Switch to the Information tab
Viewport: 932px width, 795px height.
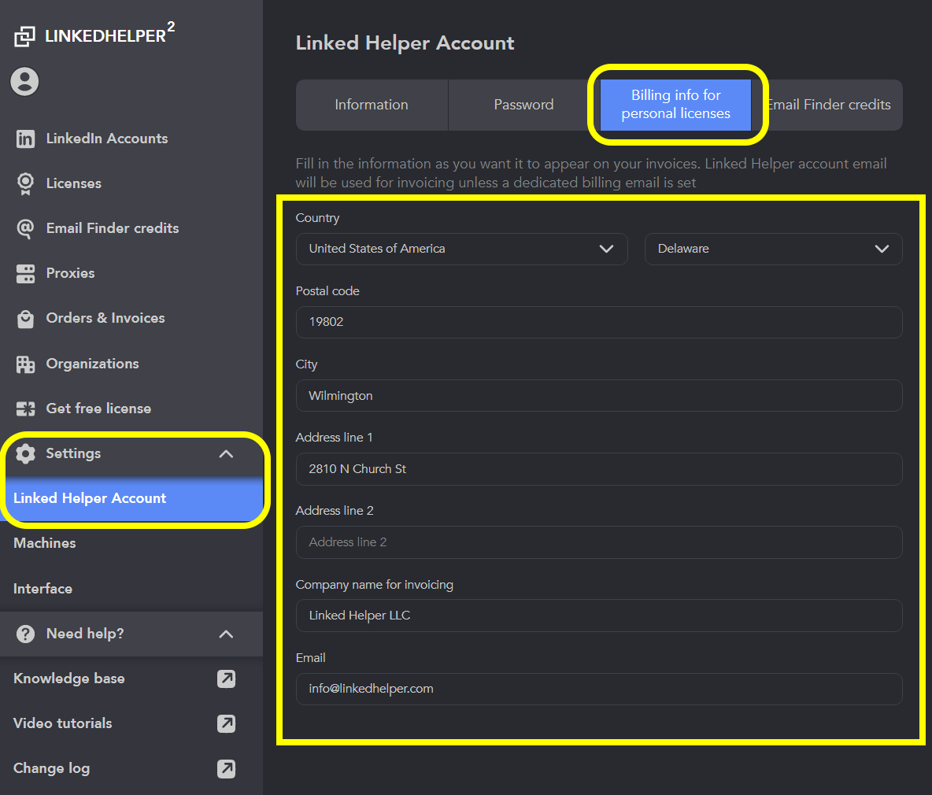pyautogui.click(x=372, y=105)
